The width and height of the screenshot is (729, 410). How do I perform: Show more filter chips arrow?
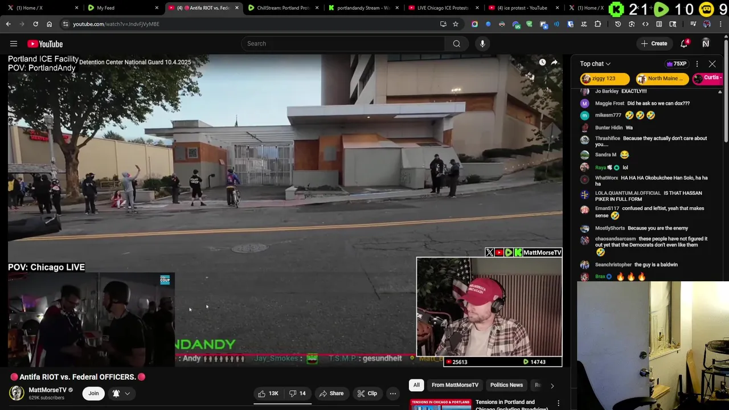click(x=552, y=386)
